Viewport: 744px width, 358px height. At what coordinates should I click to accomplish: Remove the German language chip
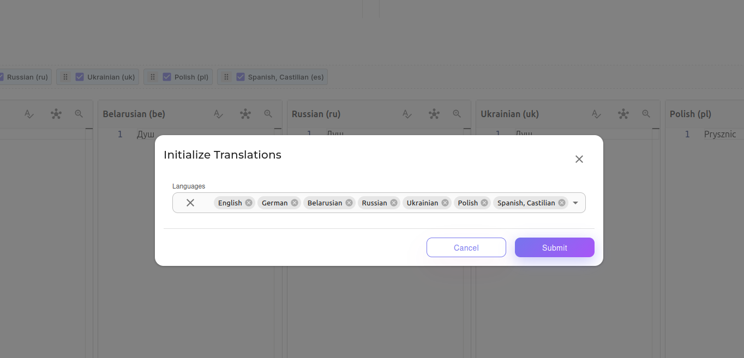[295, 203]
